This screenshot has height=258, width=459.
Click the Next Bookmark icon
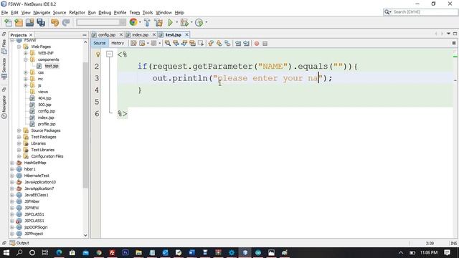219,43
